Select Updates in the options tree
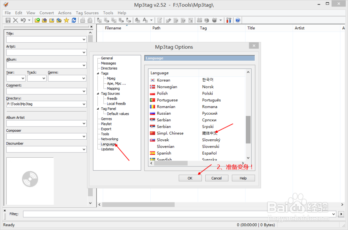348x230 pixels. 107,149
